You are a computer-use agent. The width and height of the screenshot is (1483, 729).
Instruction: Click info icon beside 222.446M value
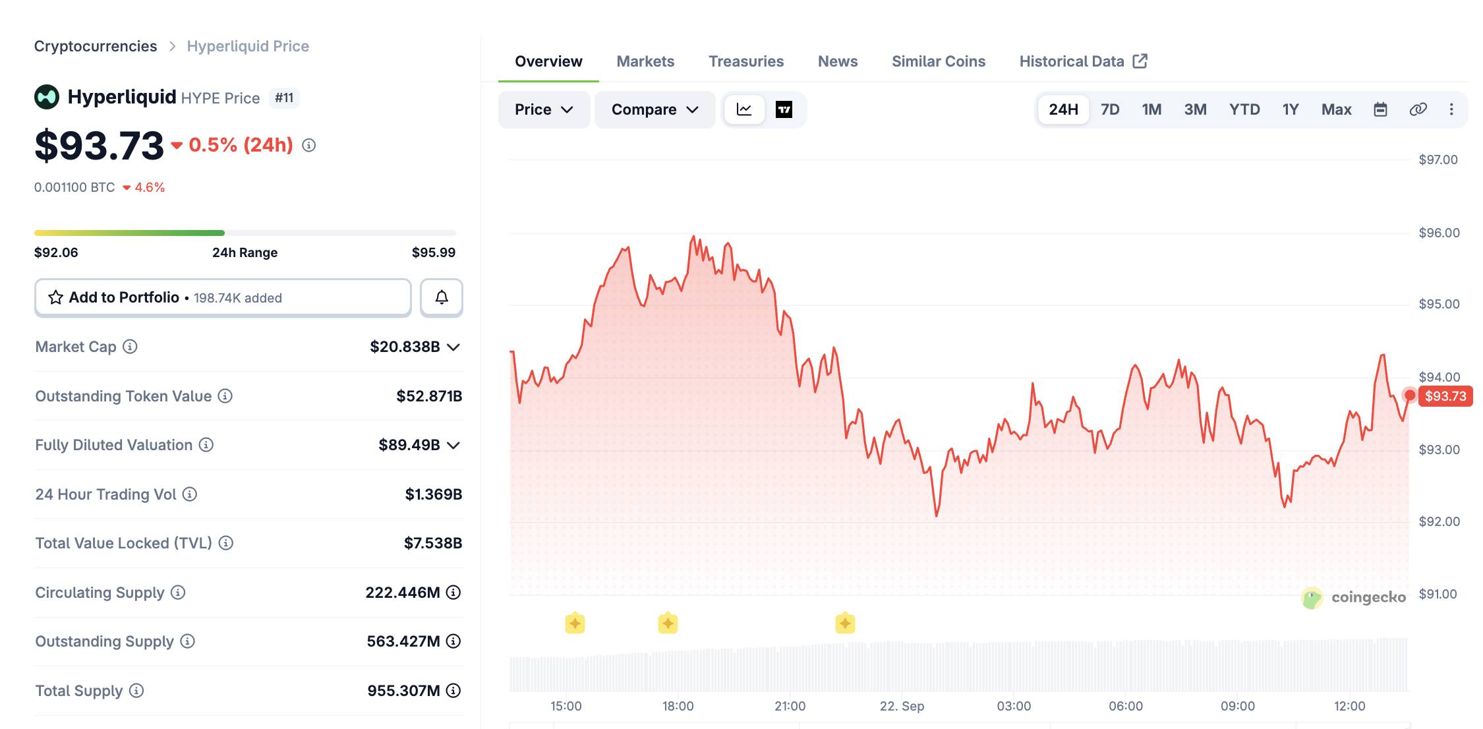pyautogui.click(x=453, y=593)
